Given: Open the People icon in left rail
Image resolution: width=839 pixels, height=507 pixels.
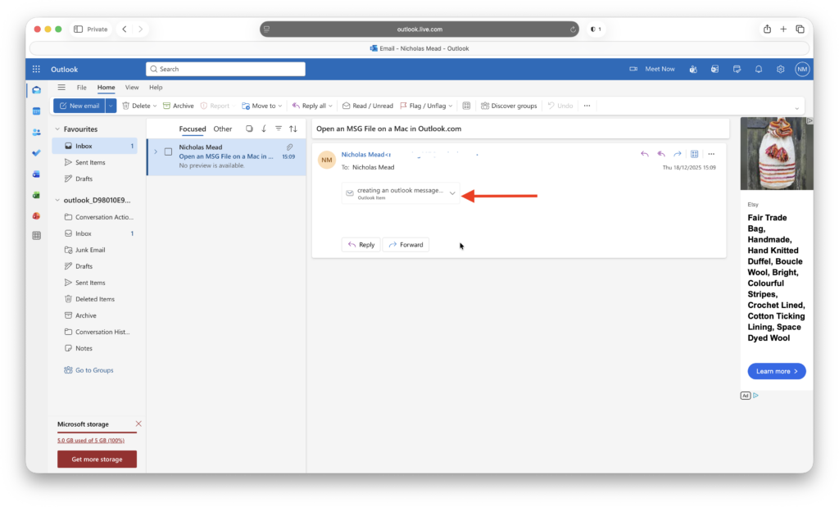Looking at the screenshot, I should pyautogui.click(x=36, y=132).
